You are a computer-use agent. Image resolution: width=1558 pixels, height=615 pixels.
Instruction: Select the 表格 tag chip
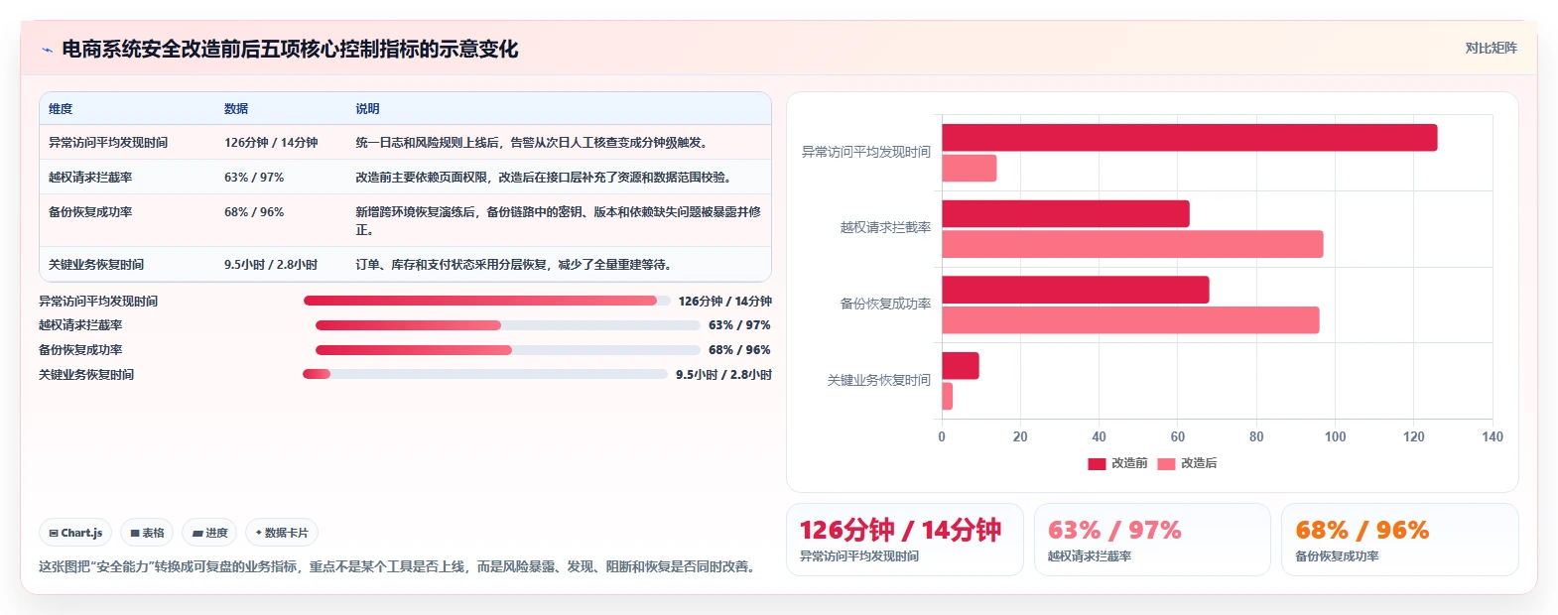click(147, 533)
